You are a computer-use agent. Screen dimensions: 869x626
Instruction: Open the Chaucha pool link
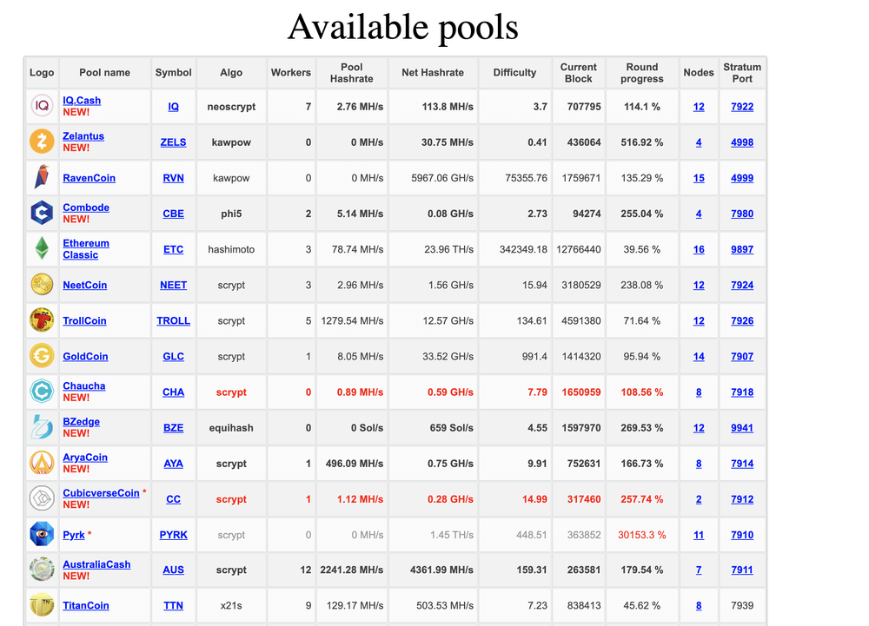point(83,385)
